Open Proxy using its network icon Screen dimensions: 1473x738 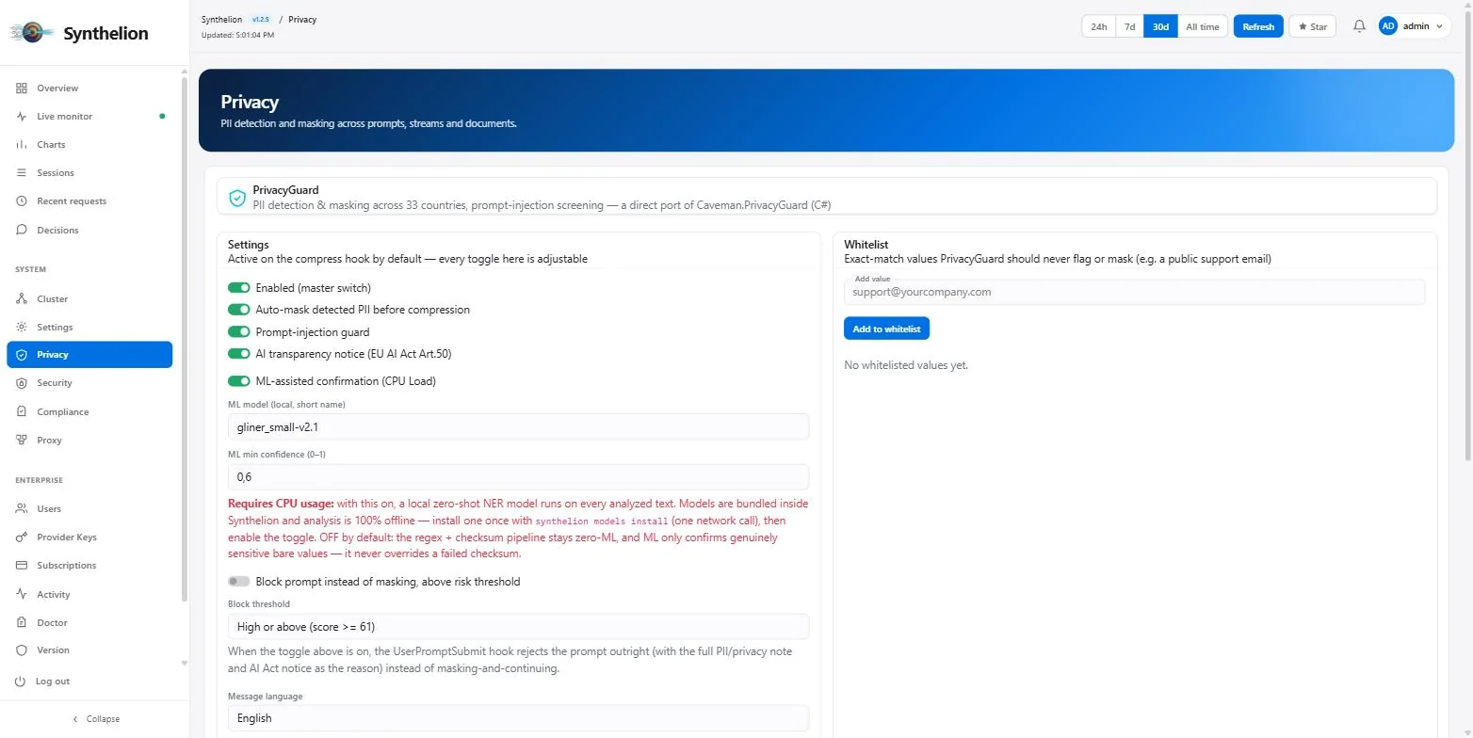[22, 441]
